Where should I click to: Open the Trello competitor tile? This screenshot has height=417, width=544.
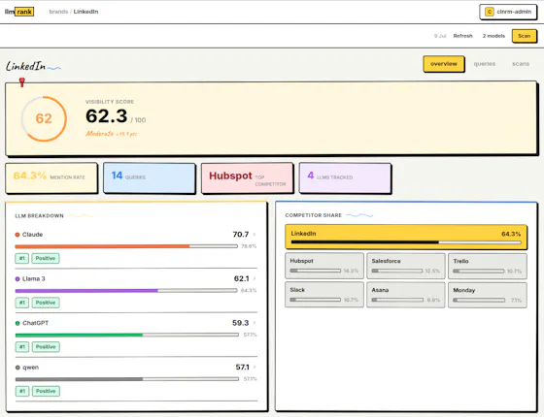pyautogui.click(x=488, y=266)
